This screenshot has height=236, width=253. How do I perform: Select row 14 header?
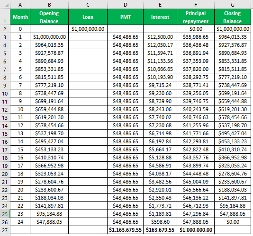click(x=5, y=125)
